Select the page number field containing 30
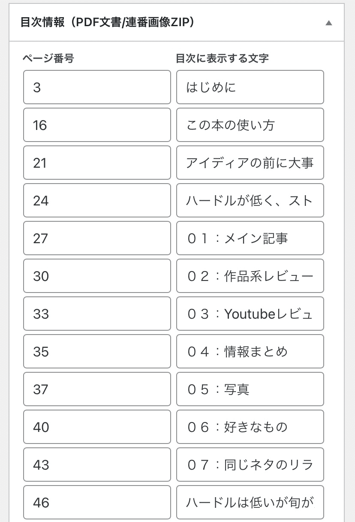Screen dimensions: 355x522 [97, 276]
